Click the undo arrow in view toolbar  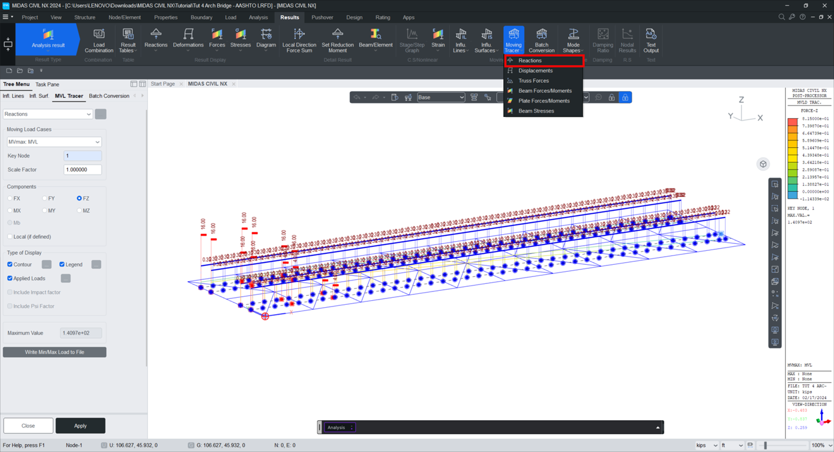pos(357,97)
